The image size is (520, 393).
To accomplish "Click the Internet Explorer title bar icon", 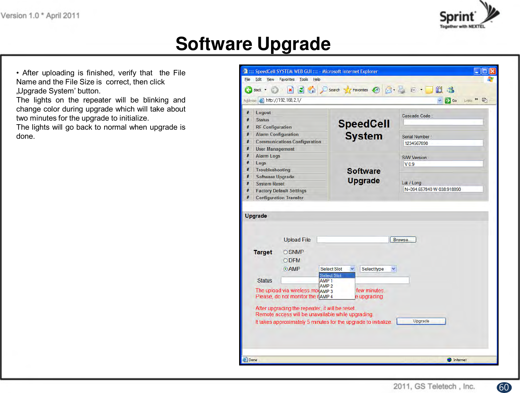I will (x=245, y=71).
